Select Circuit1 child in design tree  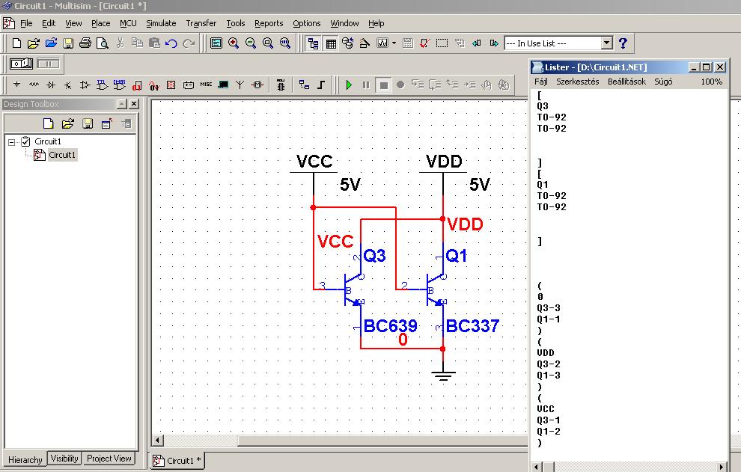pyautogui.click(x=62, y=155)
